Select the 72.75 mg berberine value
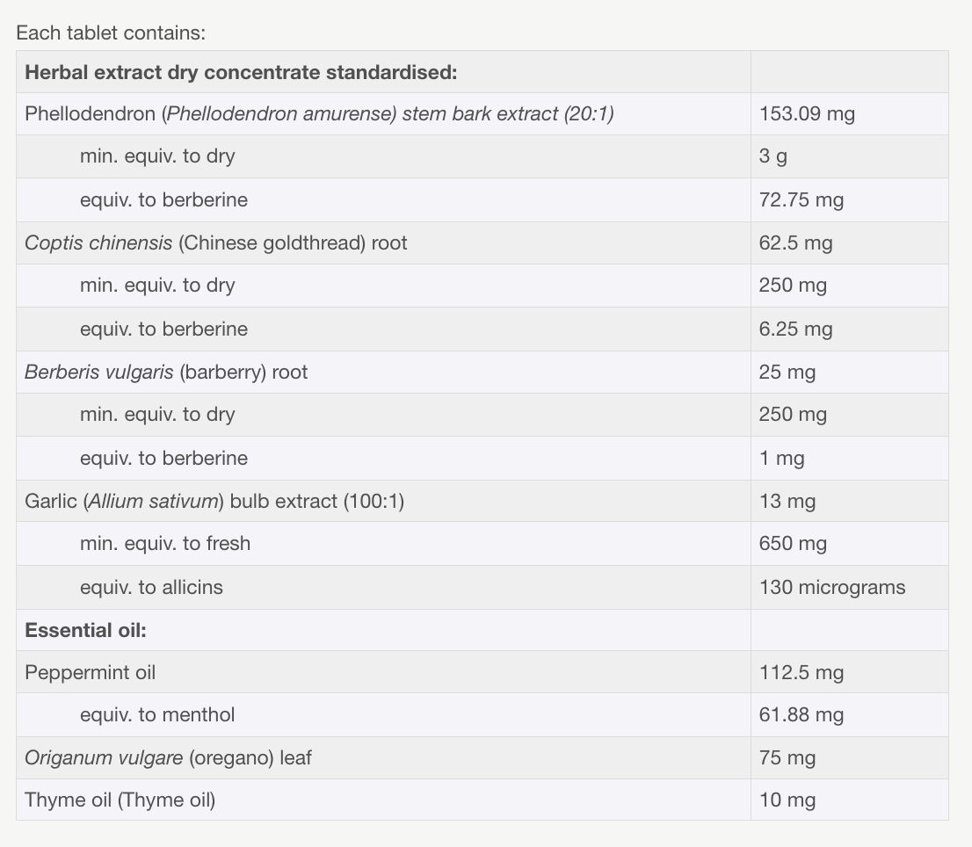This screenshot has width=972, height=847. pyautogui.click(x=802, y=200)
